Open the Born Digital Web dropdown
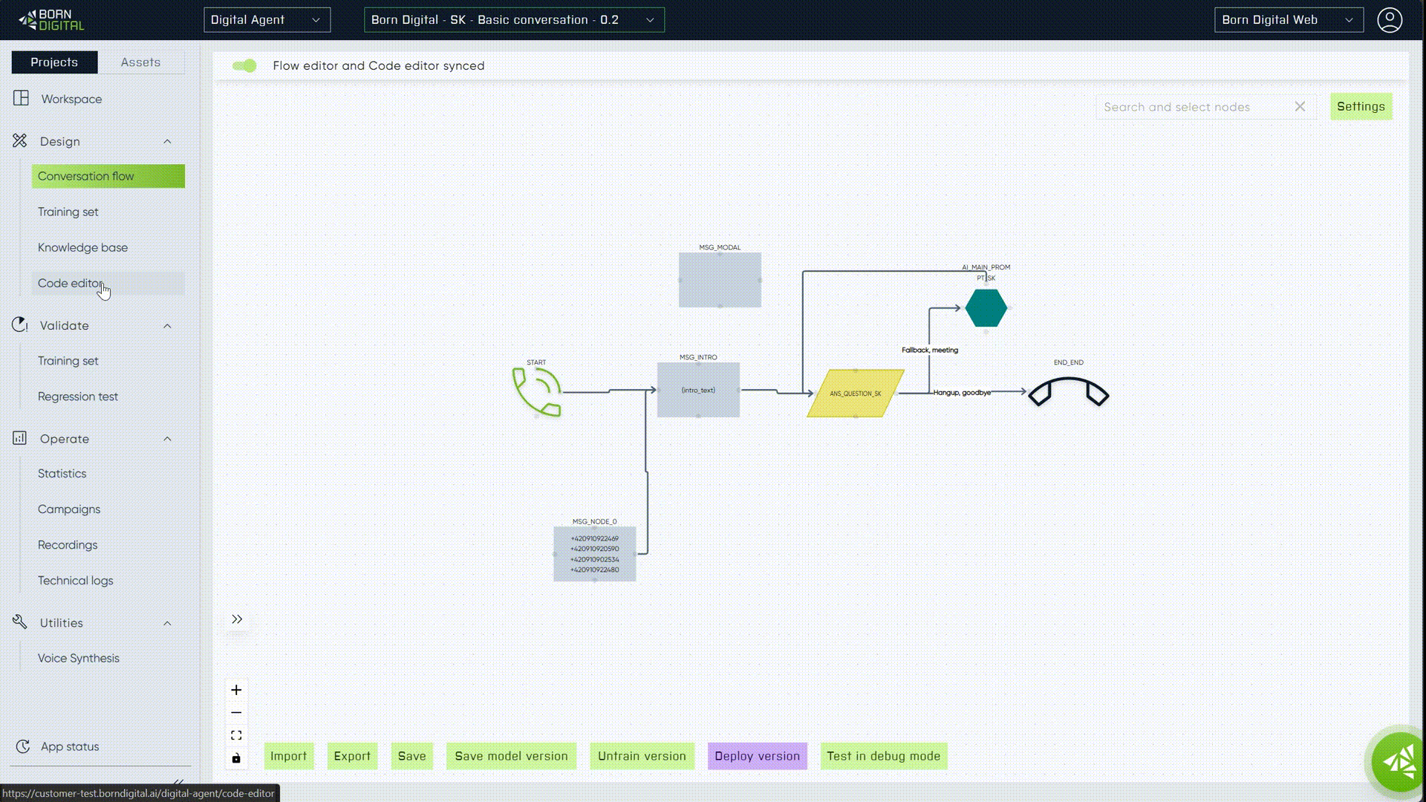The image size is (1426, 802). pos(1288,20)
